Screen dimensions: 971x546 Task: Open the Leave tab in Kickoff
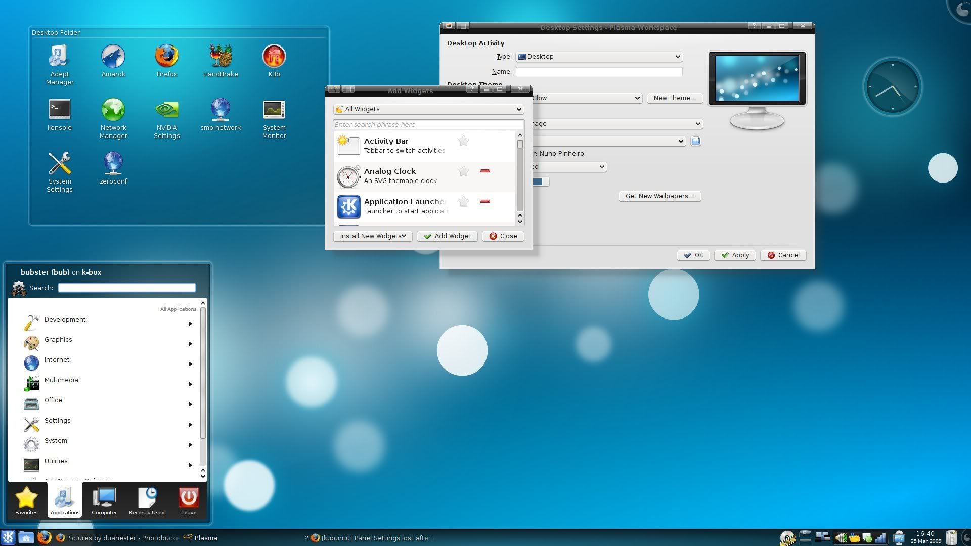click(189, 500)
